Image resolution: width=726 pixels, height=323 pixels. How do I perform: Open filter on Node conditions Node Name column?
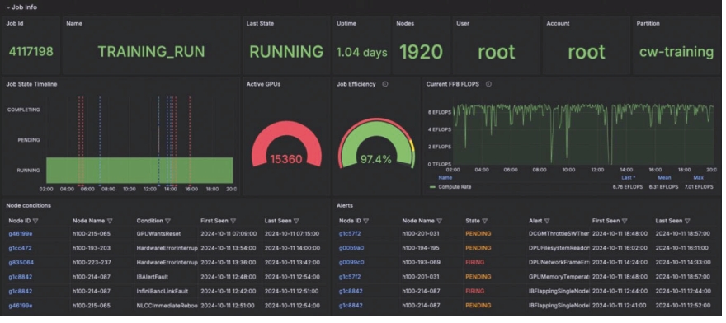coord(110,221)
